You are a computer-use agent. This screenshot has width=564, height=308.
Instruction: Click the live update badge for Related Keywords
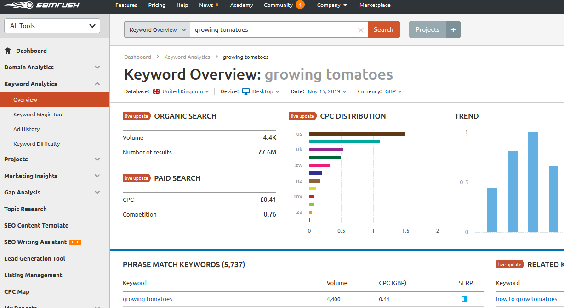510,264
